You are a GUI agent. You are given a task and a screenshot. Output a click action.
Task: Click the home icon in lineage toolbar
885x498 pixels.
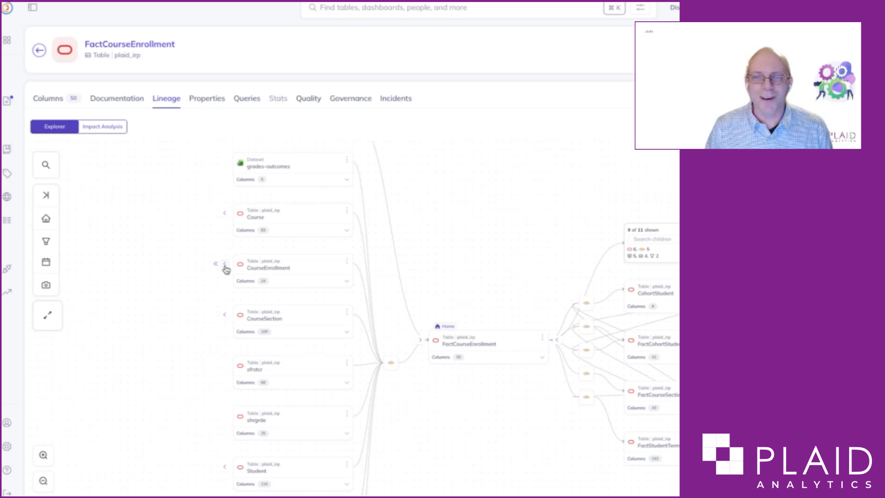(46, 219)
